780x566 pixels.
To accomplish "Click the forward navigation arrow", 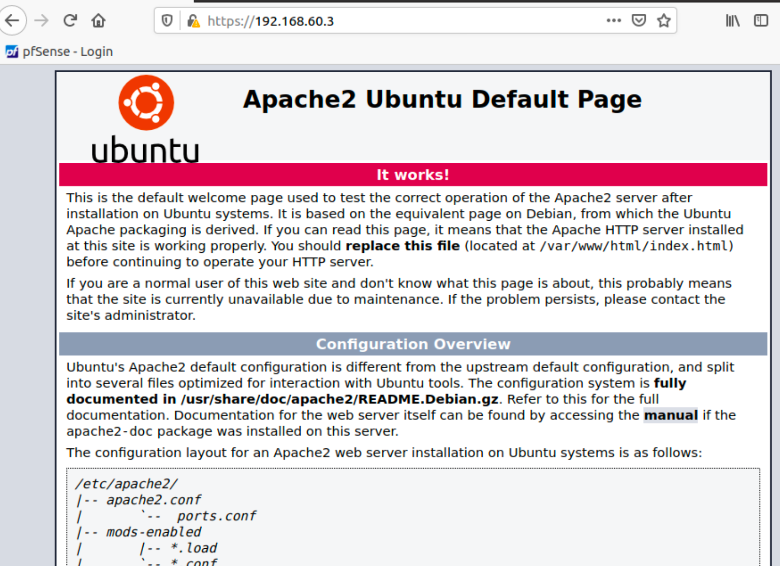I will tap(42, 20).
